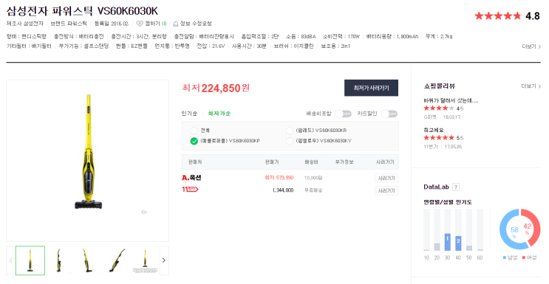Viewport: 549px width, 284px height.
Task: Click the 1,344,000 price in 11번가 row
Action: pos(283,190)
